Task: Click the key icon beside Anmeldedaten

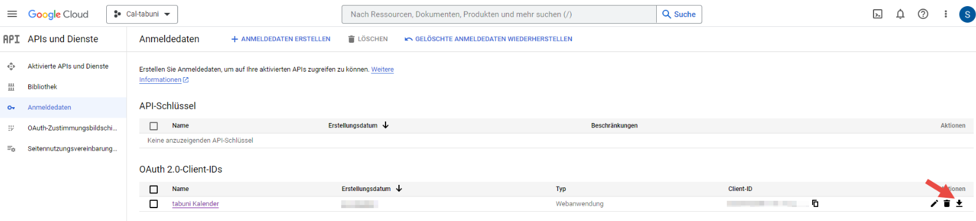Action: [11, 108]
